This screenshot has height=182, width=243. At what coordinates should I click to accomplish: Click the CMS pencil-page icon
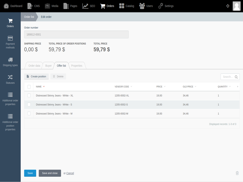click(30, 6)
